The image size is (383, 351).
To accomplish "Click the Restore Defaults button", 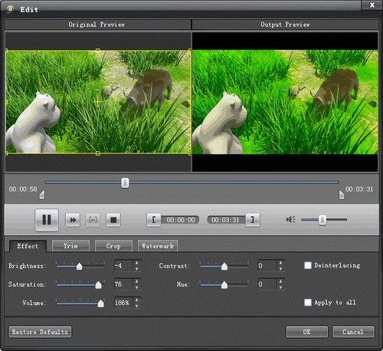I will 40,332.
